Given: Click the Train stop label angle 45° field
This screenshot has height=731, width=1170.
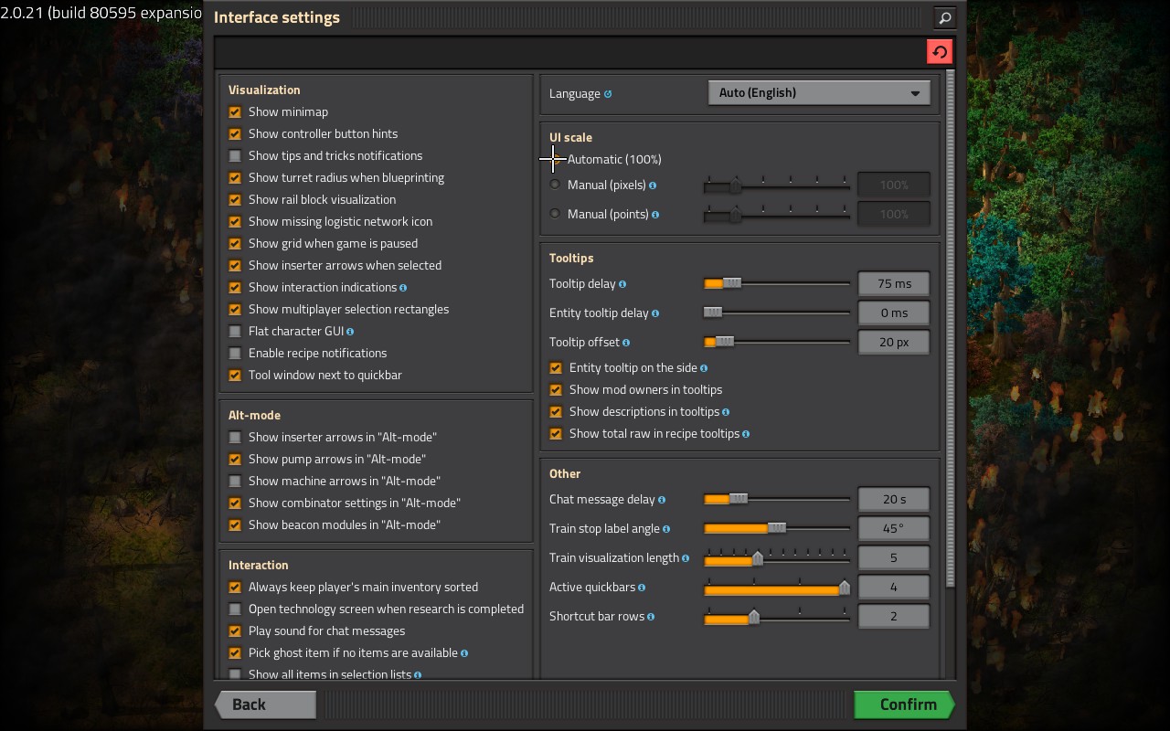Looking at the screenshot, I should 894,528.
